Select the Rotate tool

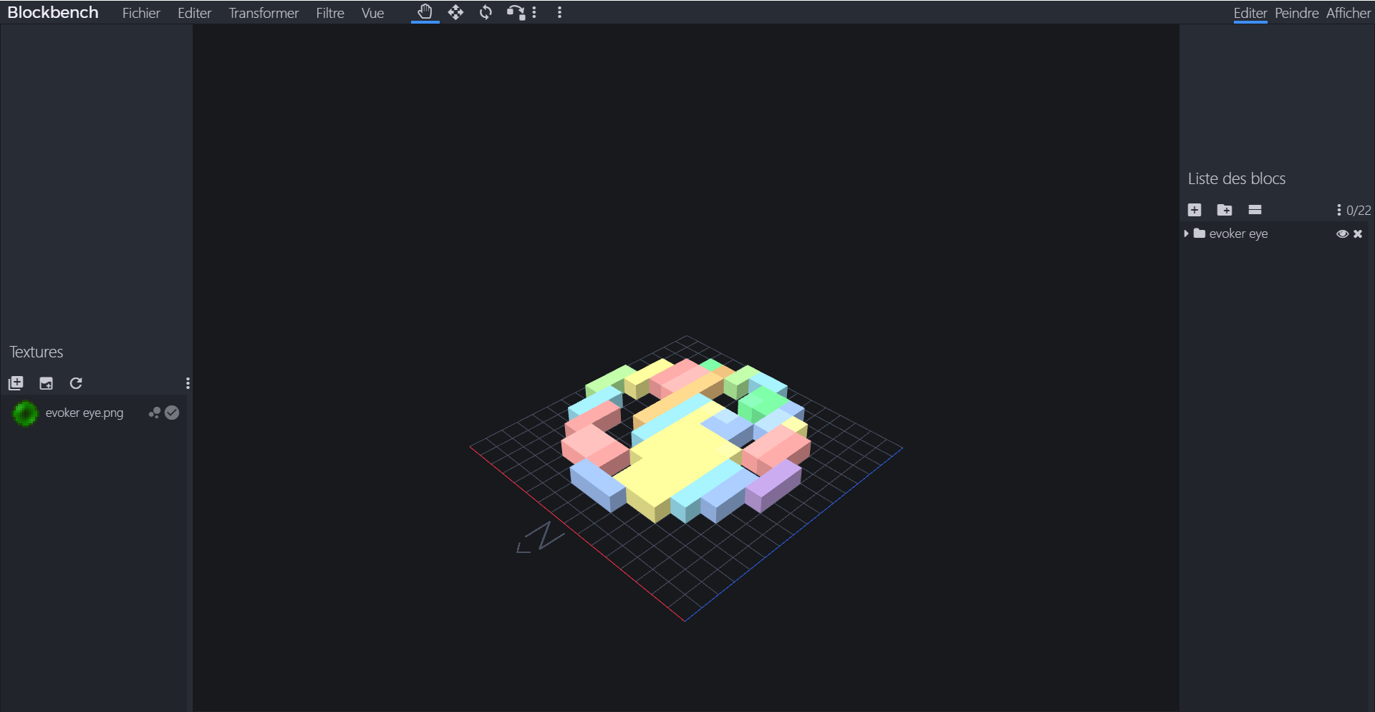point(486,12)
